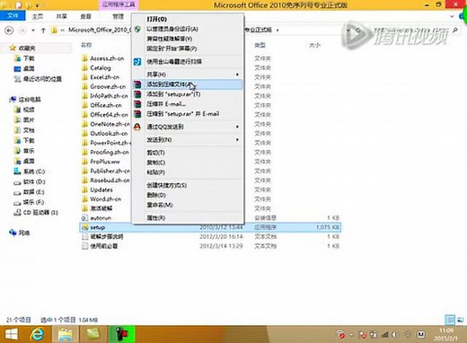Screen dimensions: 467x343
Task: Switch to details view icon
Action: pyautogui.click(x=450, y=320)
